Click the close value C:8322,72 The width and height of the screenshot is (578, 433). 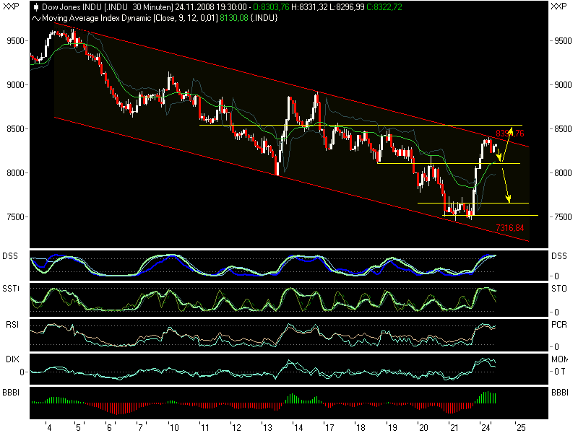pos(384,7)
